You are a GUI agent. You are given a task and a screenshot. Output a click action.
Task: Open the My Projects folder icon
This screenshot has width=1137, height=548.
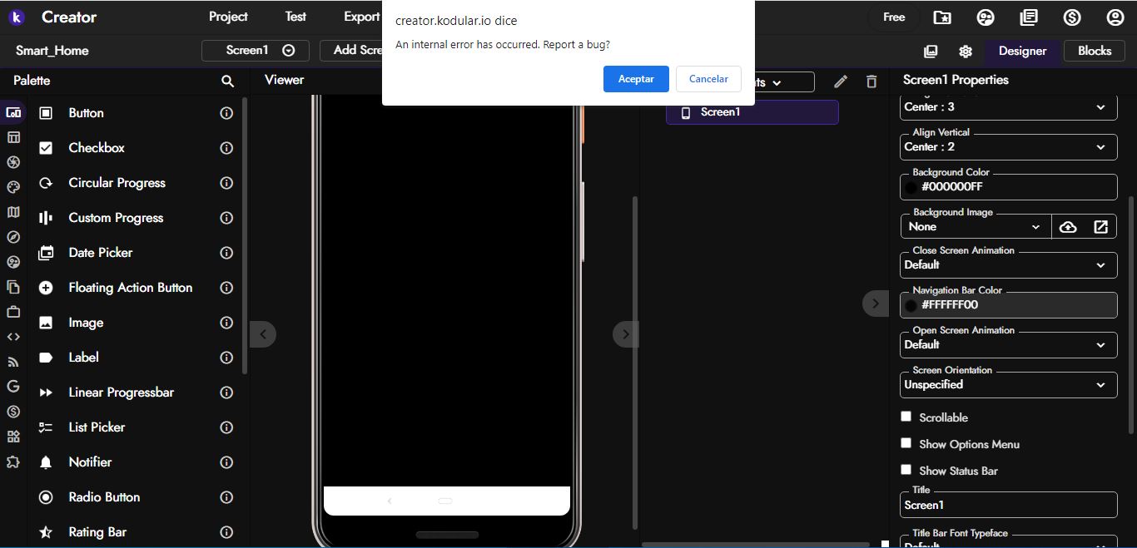[942, 17]
